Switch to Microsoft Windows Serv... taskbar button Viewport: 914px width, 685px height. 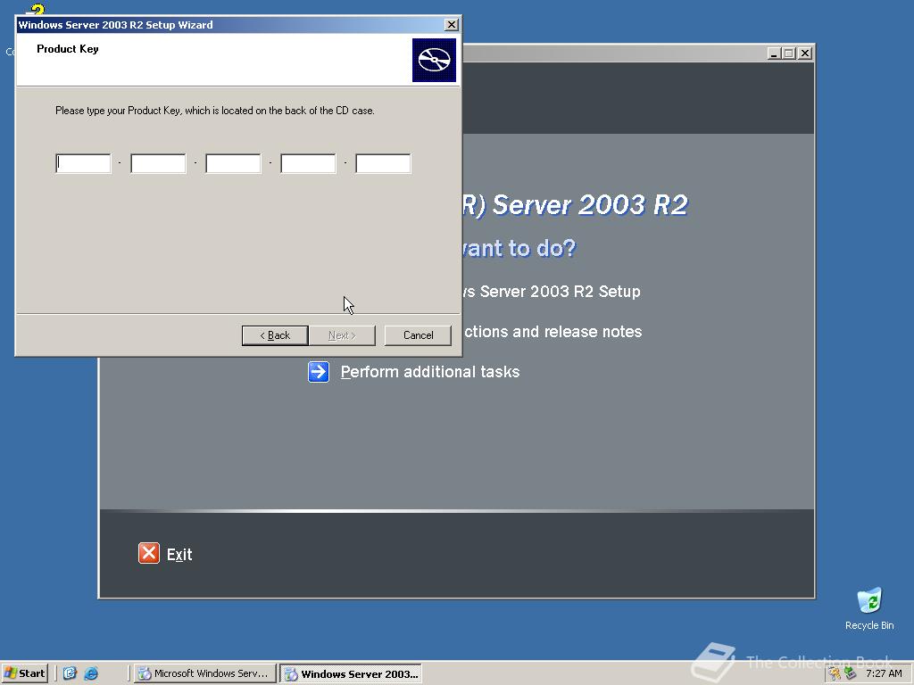coord(204,673)
